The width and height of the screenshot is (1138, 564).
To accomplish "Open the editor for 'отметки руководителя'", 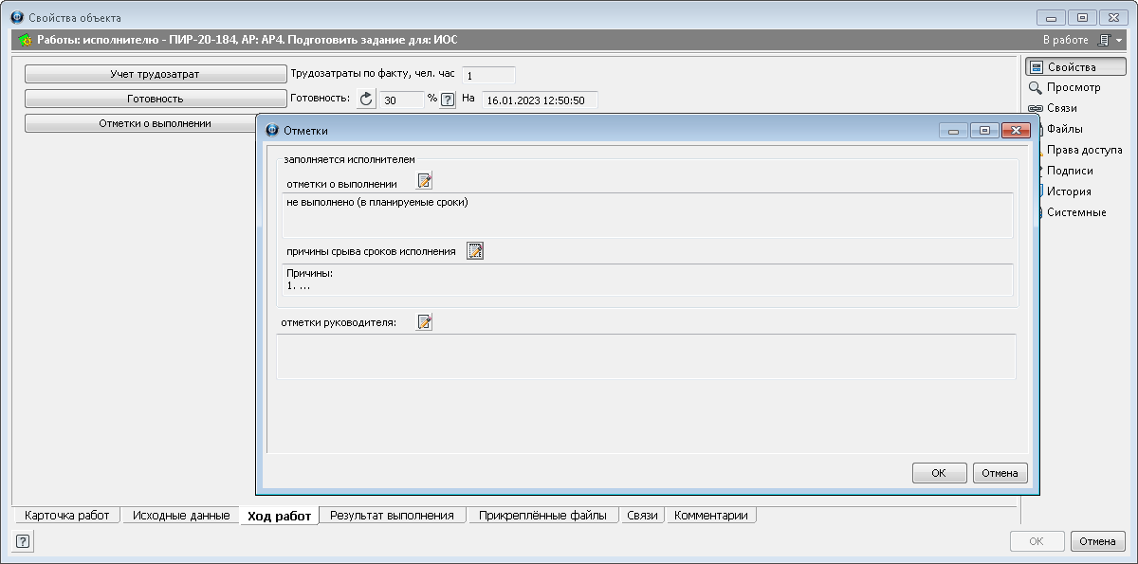I will [x=424, y=322].
